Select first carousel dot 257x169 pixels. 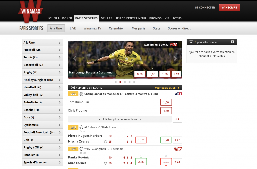pyautogui.click(x=116, y=82)
